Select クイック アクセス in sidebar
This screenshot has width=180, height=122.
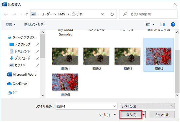pyautogui.click(x=21, y=37)
